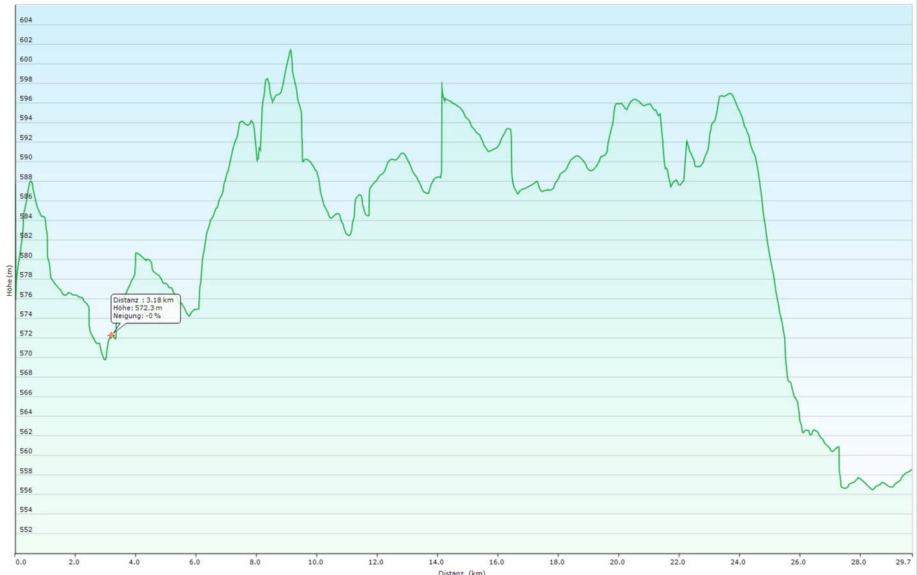
Task: Select the 584 elevation axis label
Action: (x=26, y=217)
